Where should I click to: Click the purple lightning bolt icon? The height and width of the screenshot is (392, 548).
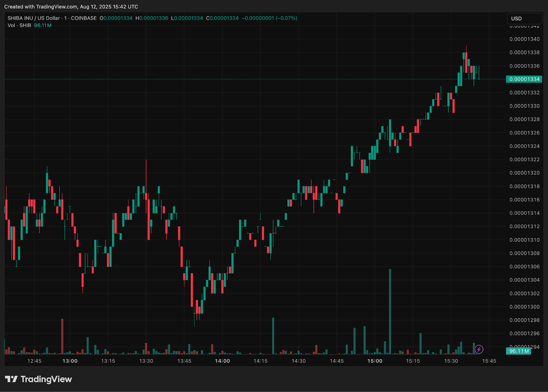[x=479, y=349]
